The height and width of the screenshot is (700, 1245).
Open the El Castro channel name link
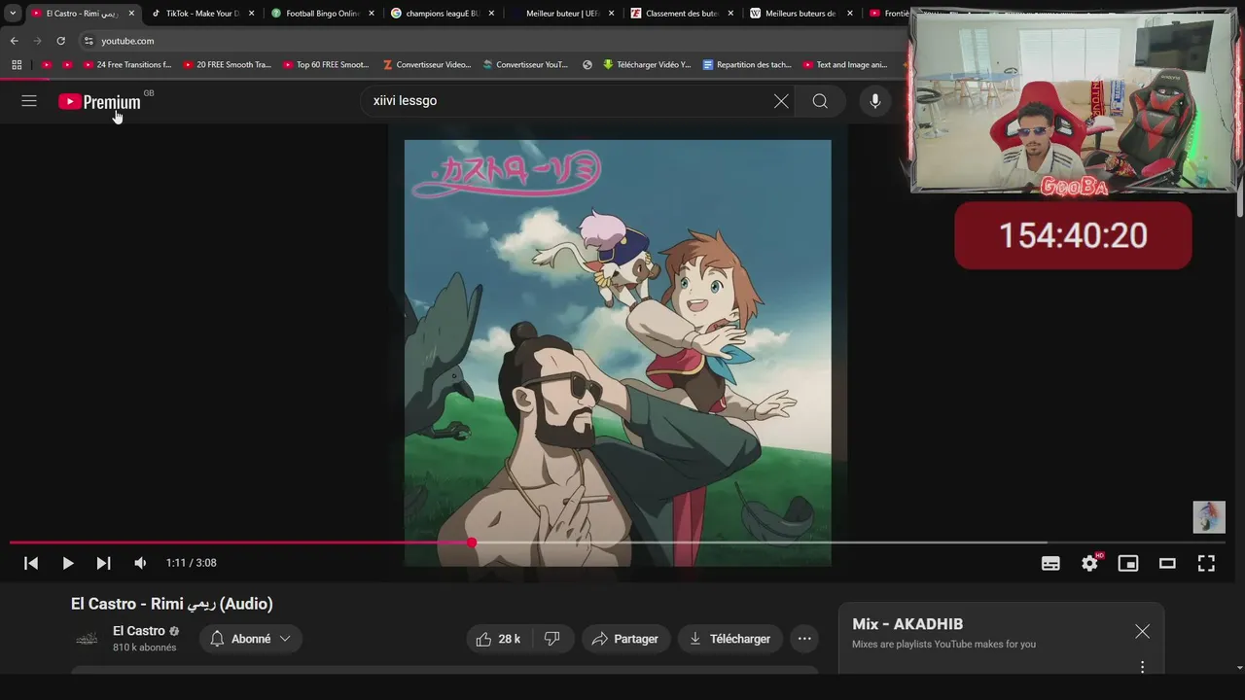coord(139,631)
